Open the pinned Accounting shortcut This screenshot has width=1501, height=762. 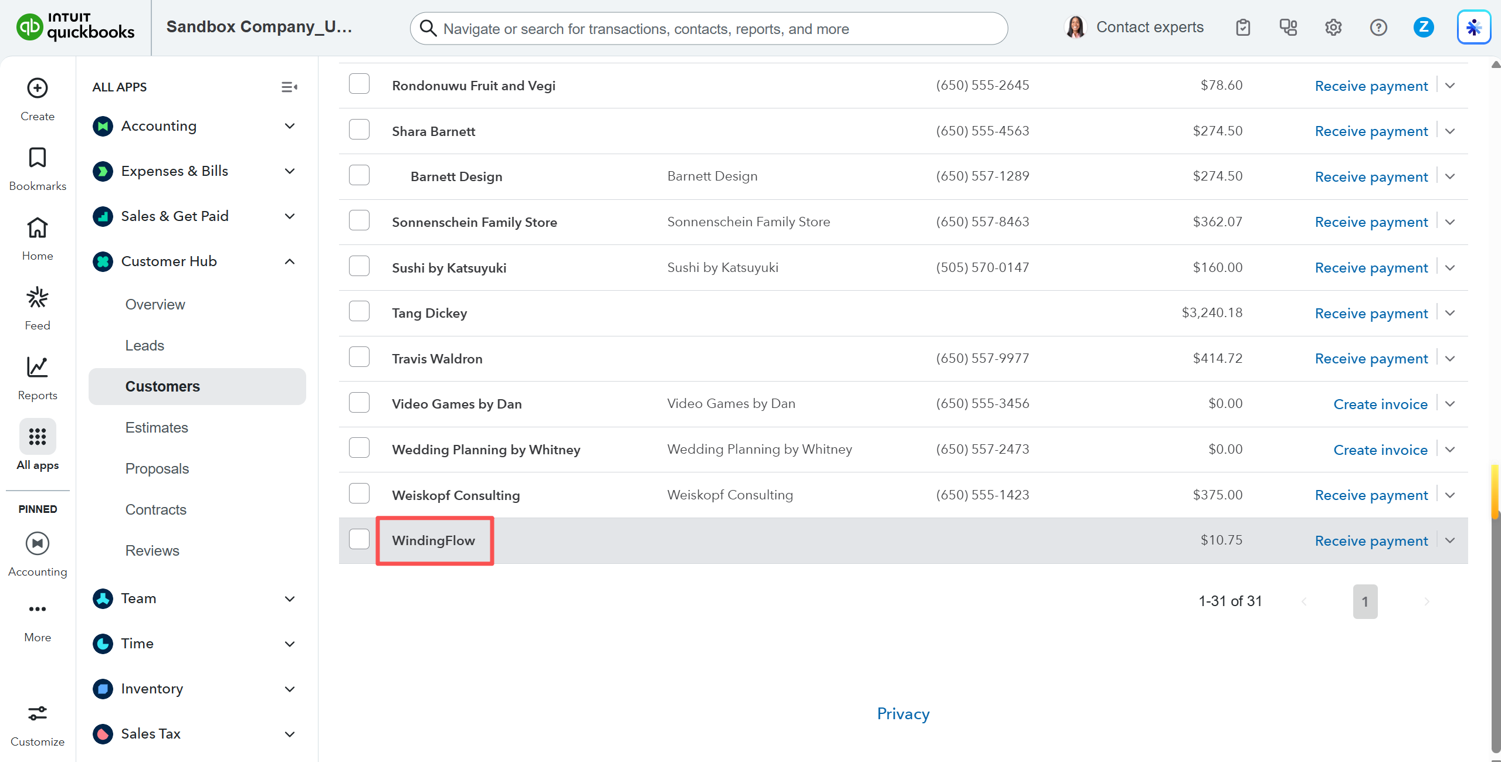[37, 554]
